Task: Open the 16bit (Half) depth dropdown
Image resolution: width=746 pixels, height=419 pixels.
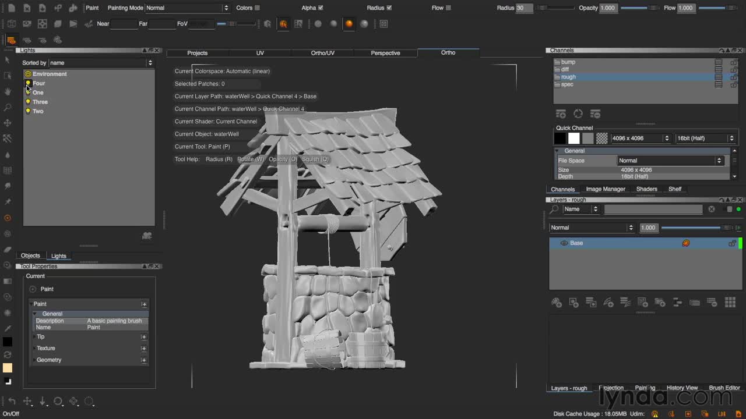Action: pos(706,139)
